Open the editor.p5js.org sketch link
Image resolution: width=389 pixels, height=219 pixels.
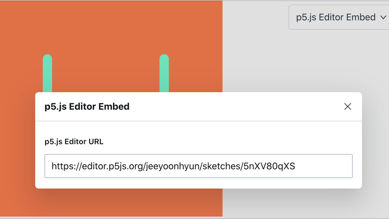173,166
